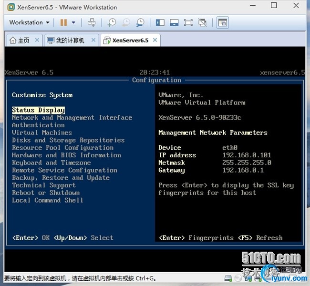Image resolution: width=310 pixels, height=286 pixels.
Task: Click the Gateway value 192.168.0.1
Action: click(x=243, y=170)
